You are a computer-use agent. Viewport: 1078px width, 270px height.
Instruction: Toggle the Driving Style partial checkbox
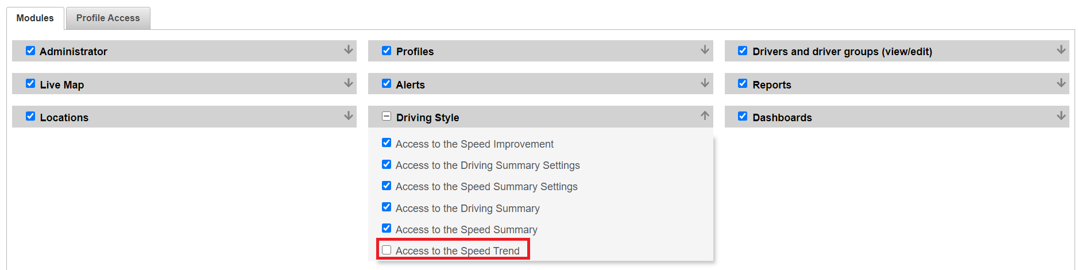pyautogui.click(x=387, y=116)
